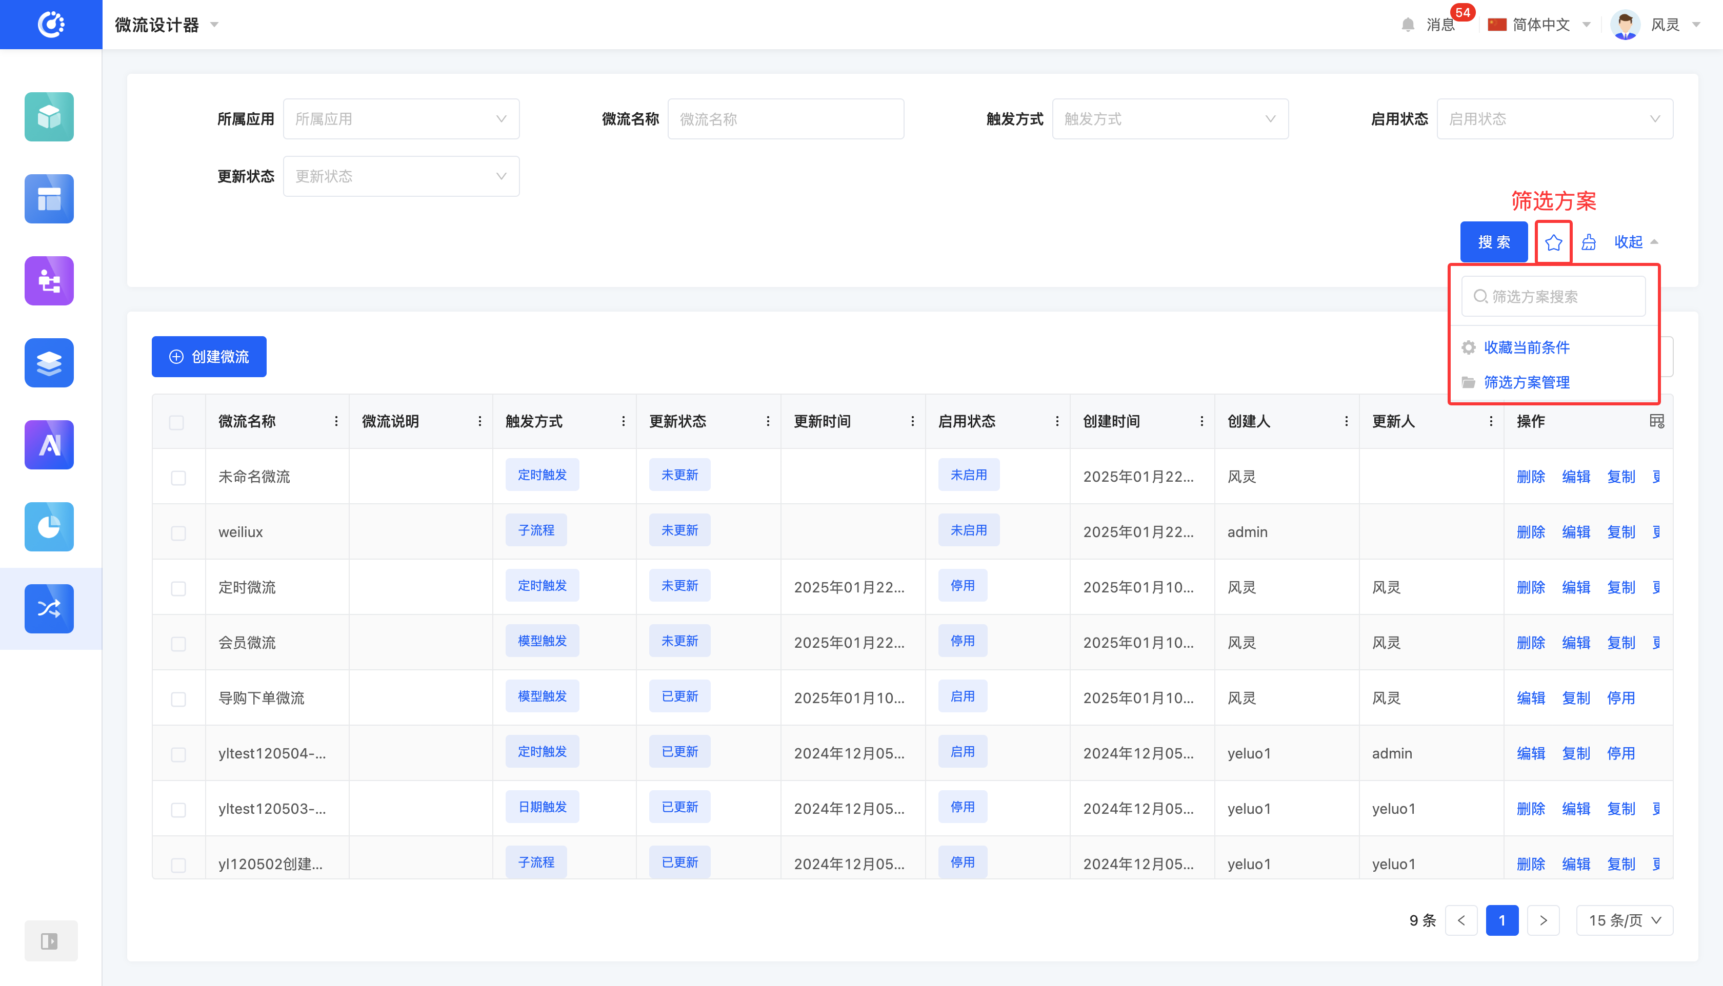This screenshot has height=986, width=1723.
Task: Open the pie chart sidebar icon
Action: coord(49,526)
